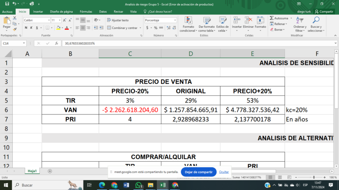The width and height of the screenshot is (339, 190).
Task: Click the Ocultar link
Action: coord(224,172)
